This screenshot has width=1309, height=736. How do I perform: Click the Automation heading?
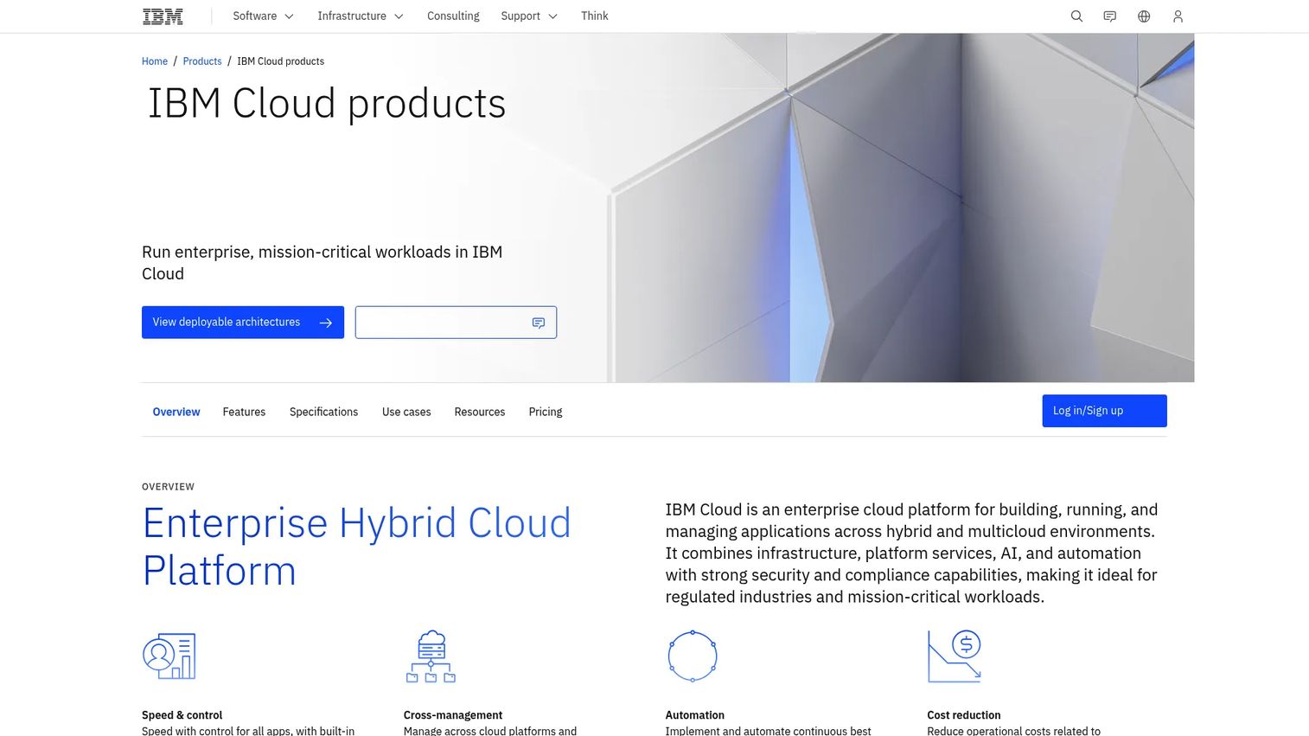695,715
